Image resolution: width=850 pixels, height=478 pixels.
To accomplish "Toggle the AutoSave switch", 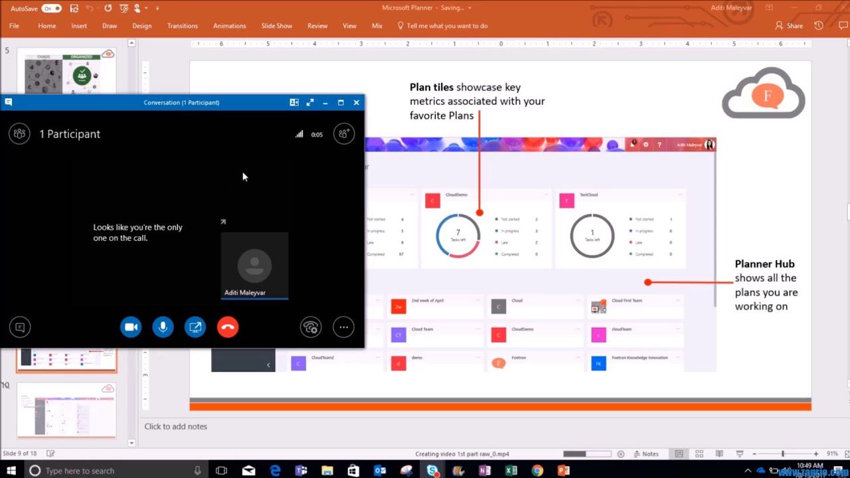I will [x=51, y=9].
